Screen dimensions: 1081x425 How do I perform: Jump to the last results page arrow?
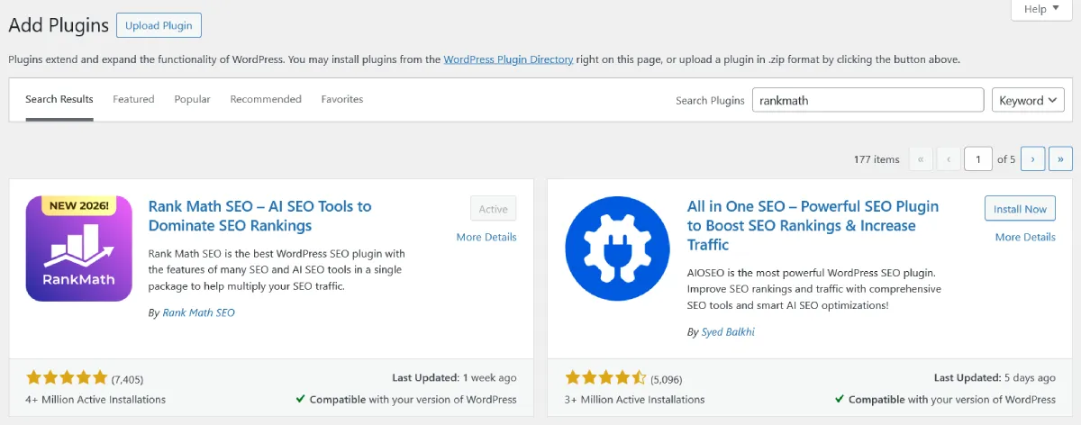[x=1060, y=159]
